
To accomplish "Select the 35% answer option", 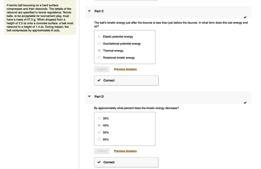I will click(x=99, y=118).
